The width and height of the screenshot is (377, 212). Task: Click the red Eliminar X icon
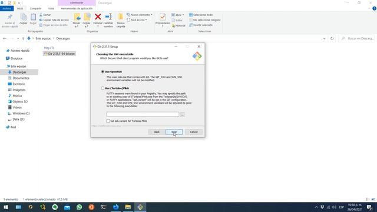coord(98,17)
